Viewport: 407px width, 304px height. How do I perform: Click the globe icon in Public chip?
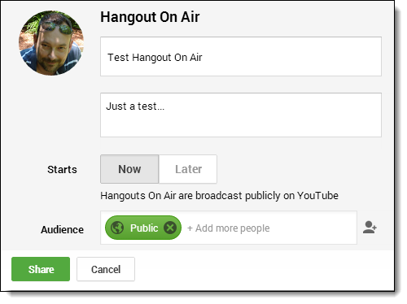(117, 228)
